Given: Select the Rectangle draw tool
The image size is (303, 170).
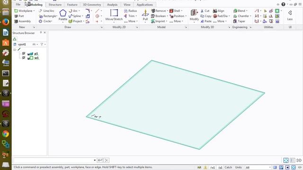Looking at the screenshot, I should tap(48, 16).
